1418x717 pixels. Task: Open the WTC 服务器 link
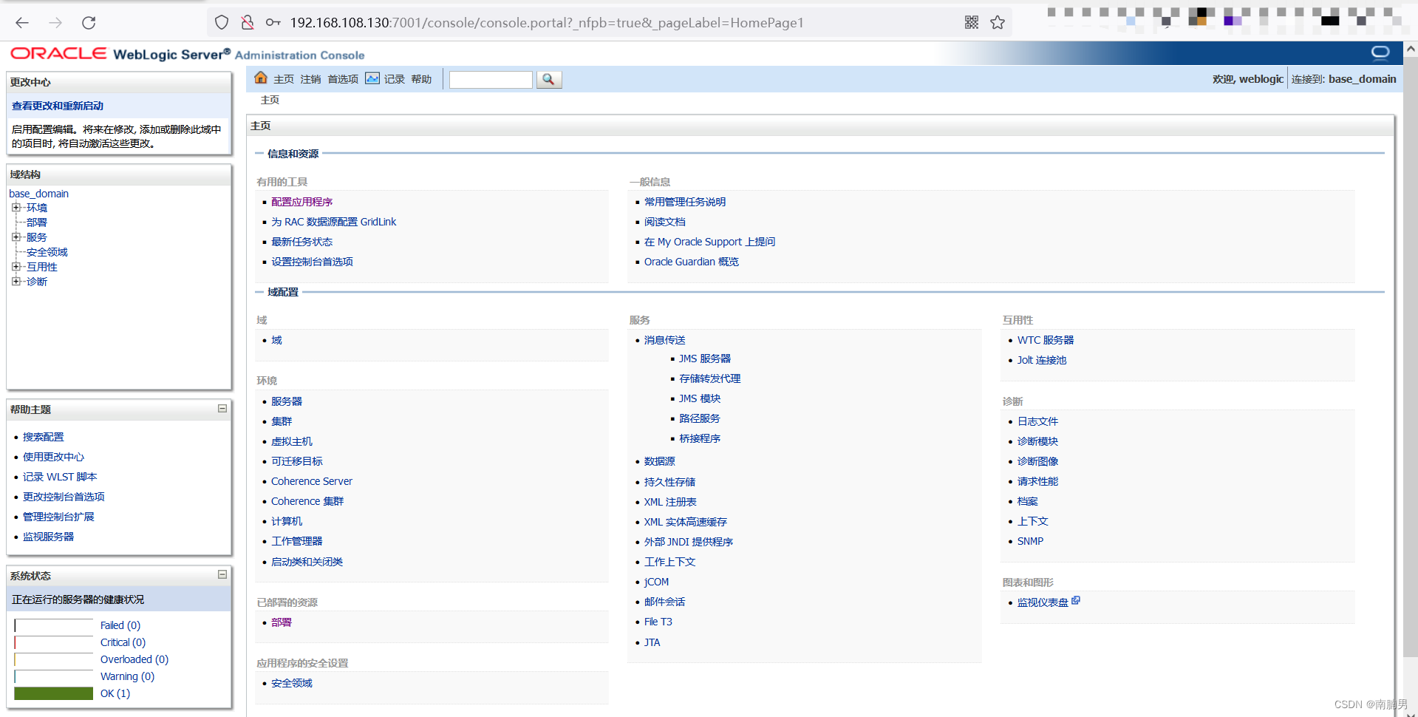pyautogui.click(x=1046, y=340)
